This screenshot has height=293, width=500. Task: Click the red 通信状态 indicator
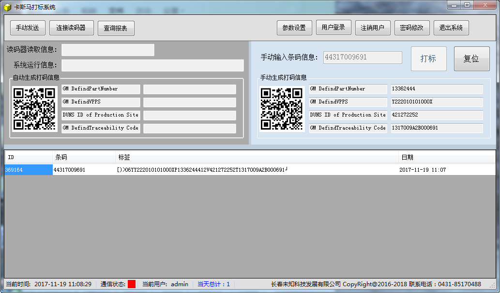(x=132, y=284)
